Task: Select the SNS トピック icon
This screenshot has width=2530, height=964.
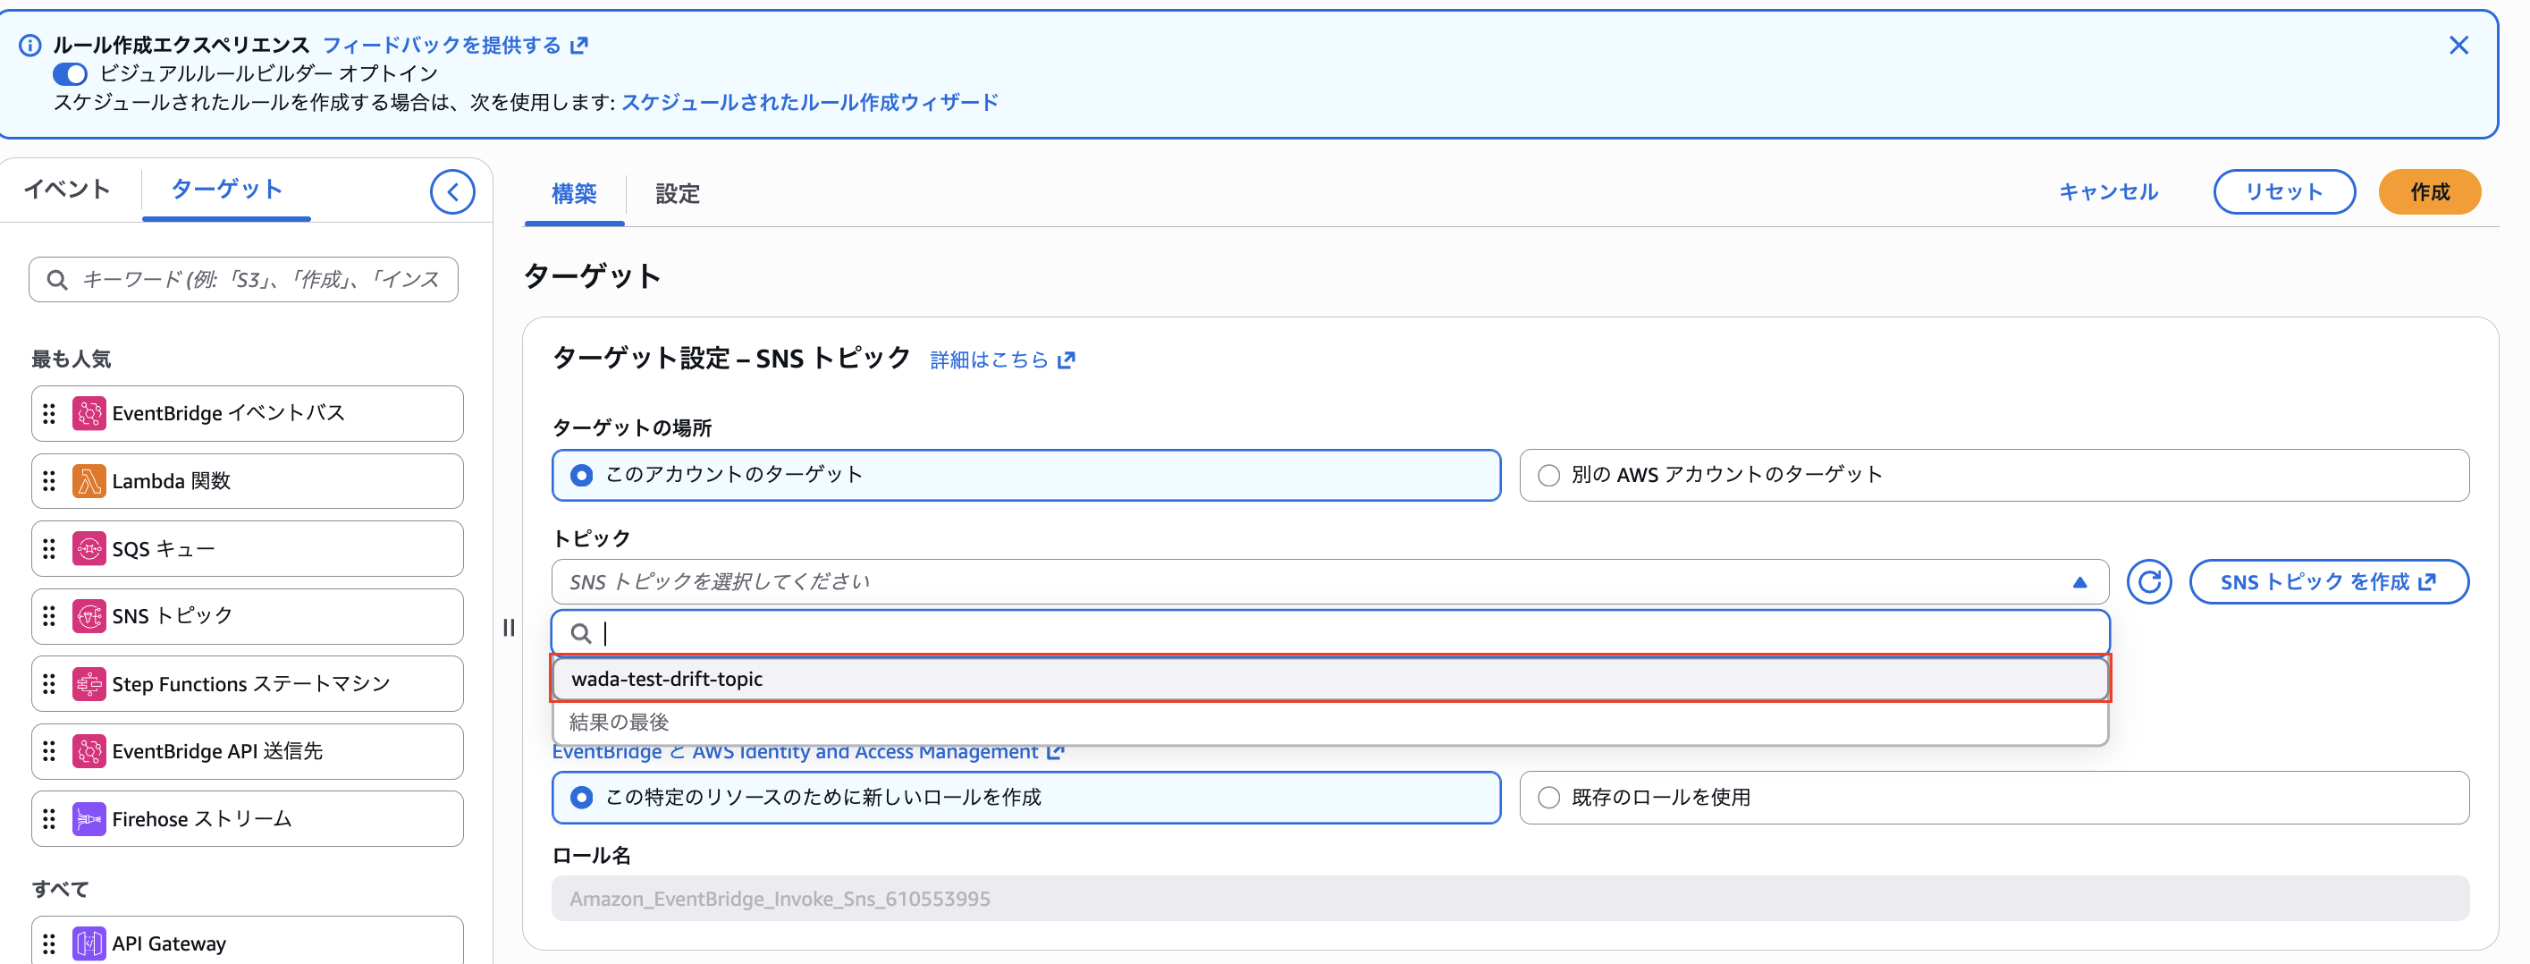Action: click(89, 616)
